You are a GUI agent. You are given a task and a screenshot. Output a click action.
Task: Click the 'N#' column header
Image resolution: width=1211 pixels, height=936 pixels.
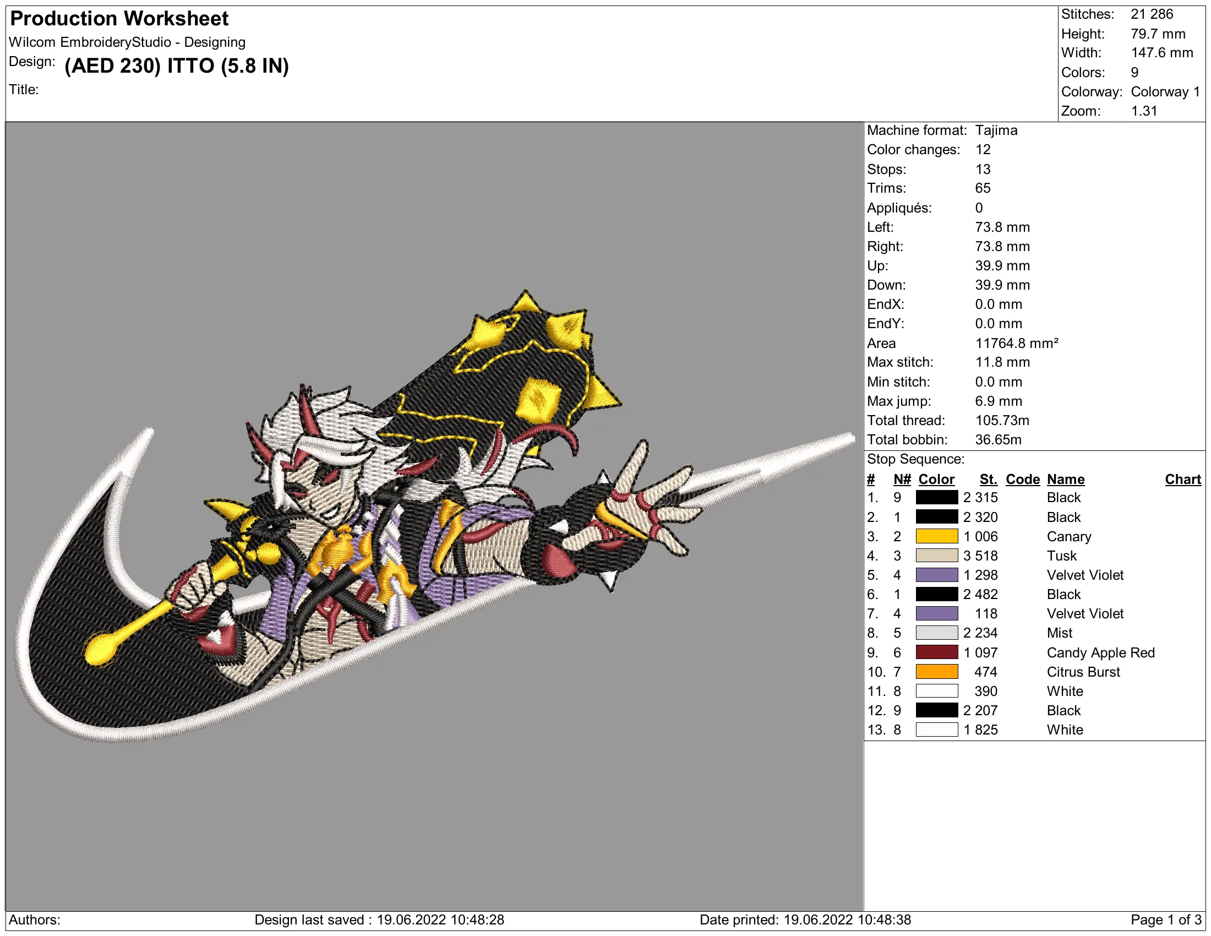902,480
